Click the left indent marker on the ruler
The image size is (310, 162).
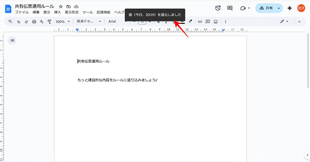pyautogui.click(x=77, y=30)
